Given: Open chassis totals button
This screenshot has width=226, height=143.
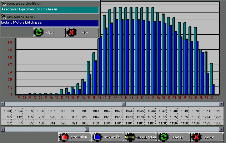Looking at the screenshot, I should click(x=141, y=137).
